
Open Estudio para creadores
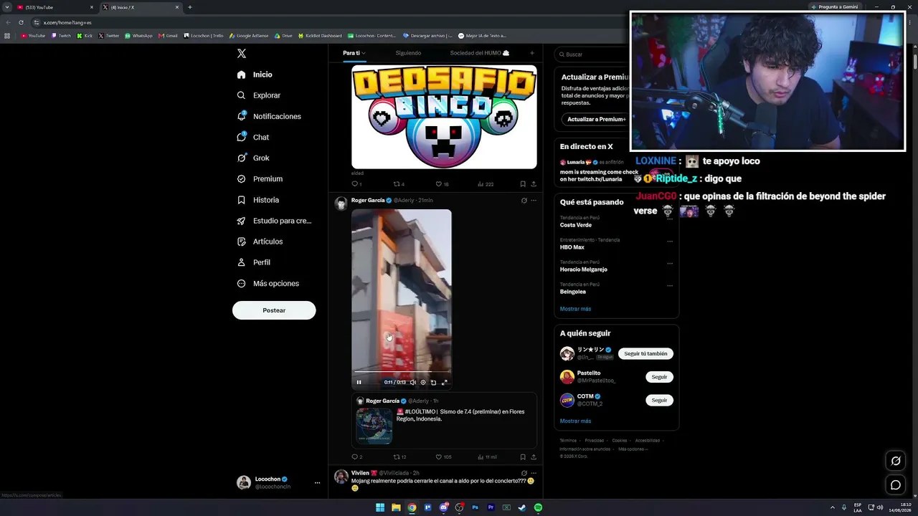click(274, 221)
